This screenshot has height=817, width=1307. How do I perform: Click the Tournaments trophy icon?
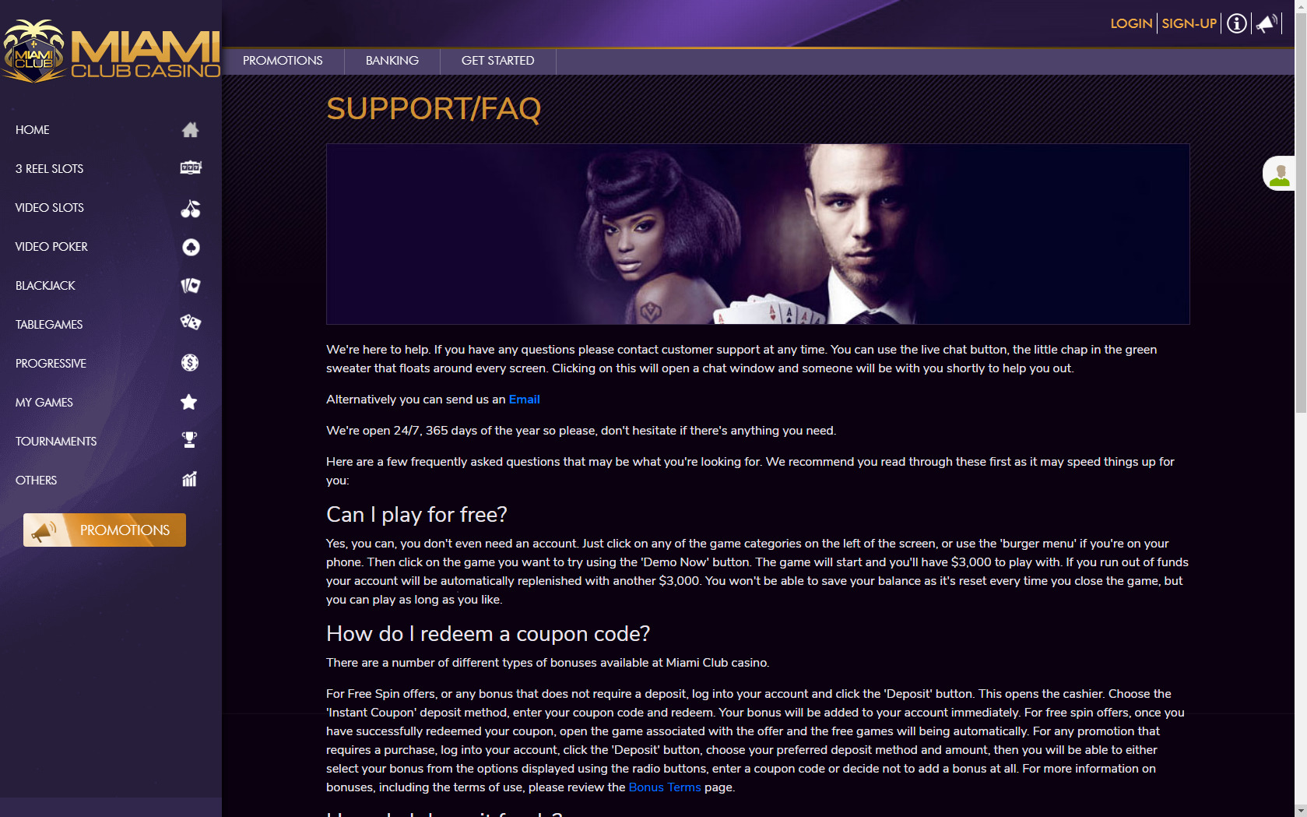[189, 440]
